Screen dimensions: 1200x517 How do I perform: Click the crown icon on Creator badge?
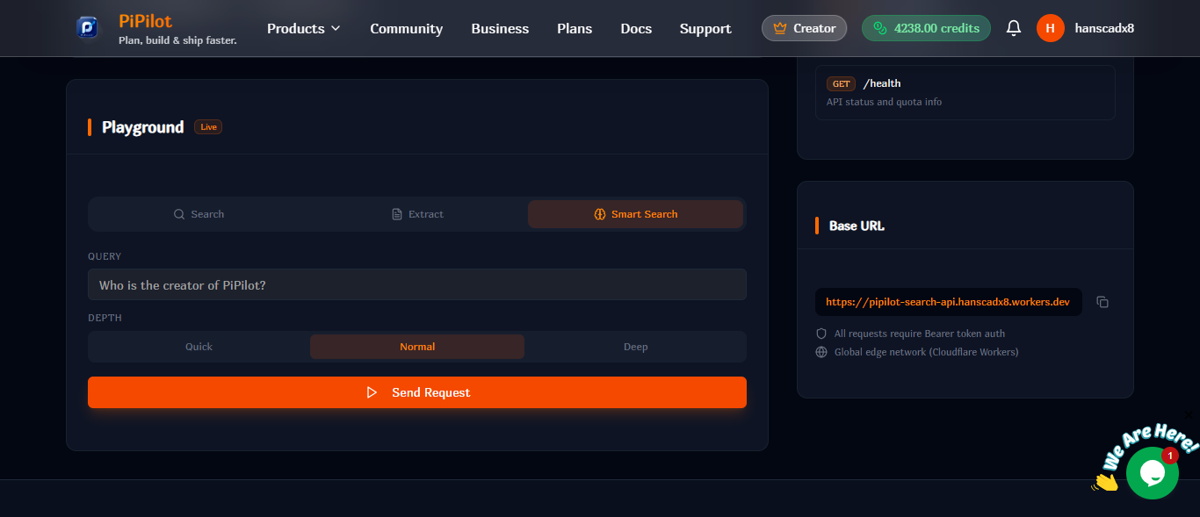coord(780,27)
